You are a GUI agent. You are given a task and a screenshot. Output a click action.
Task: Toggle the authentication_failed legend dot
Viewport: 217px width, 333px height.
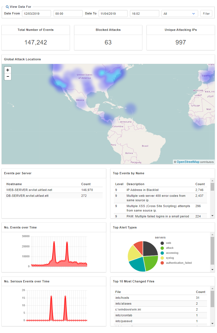point(162,263)
